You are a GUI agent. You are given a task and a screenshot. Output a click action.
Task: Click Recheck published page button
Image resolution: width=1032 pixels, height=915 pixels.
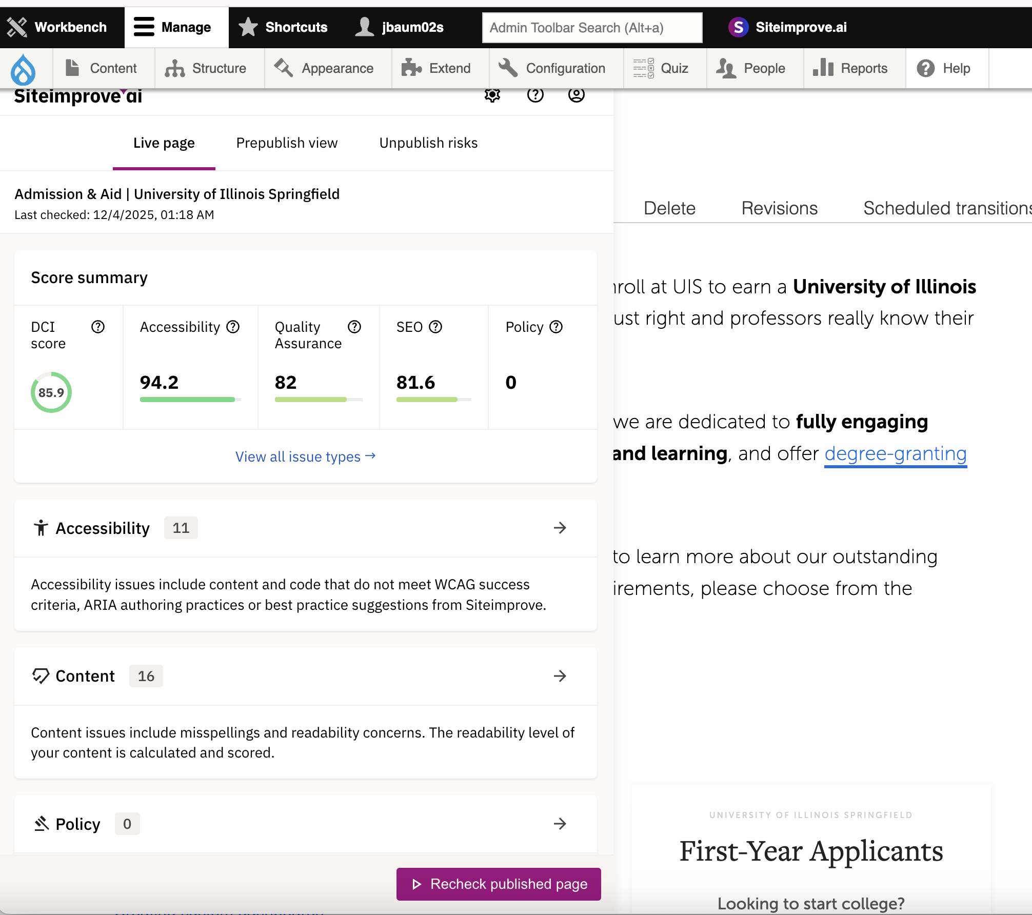(499, 884)
